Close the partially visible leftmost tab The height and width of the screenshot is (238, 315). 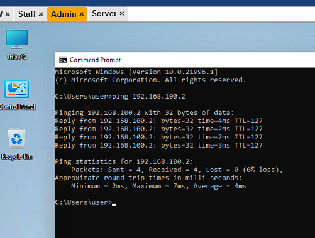pyautogui.click(x=8, y=14)
